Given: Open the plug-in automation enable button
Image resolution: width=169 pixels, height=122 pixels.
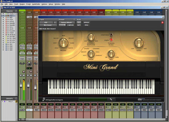Looking at the screenshot, I should [79, 22].
